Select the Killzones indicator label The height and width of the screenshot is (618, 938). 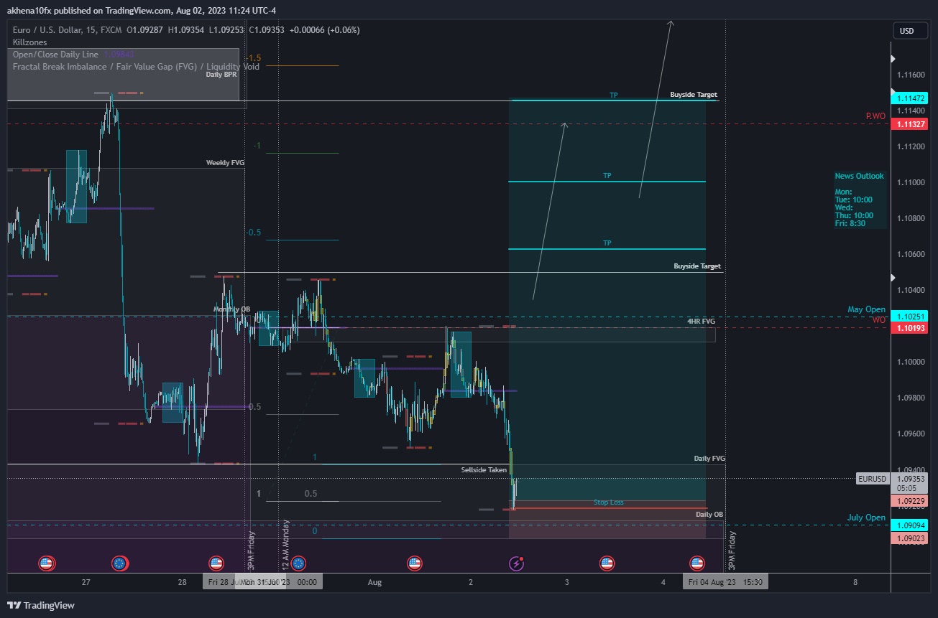[x=29, y=42]
